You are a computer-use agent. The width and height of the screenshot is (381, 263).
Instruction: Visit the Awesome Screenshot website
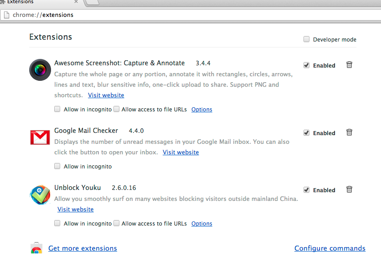[x=106, y=95]
